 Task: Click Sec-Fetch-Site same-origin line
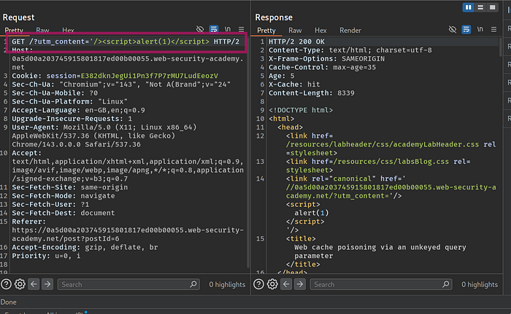tap(70, 187)
